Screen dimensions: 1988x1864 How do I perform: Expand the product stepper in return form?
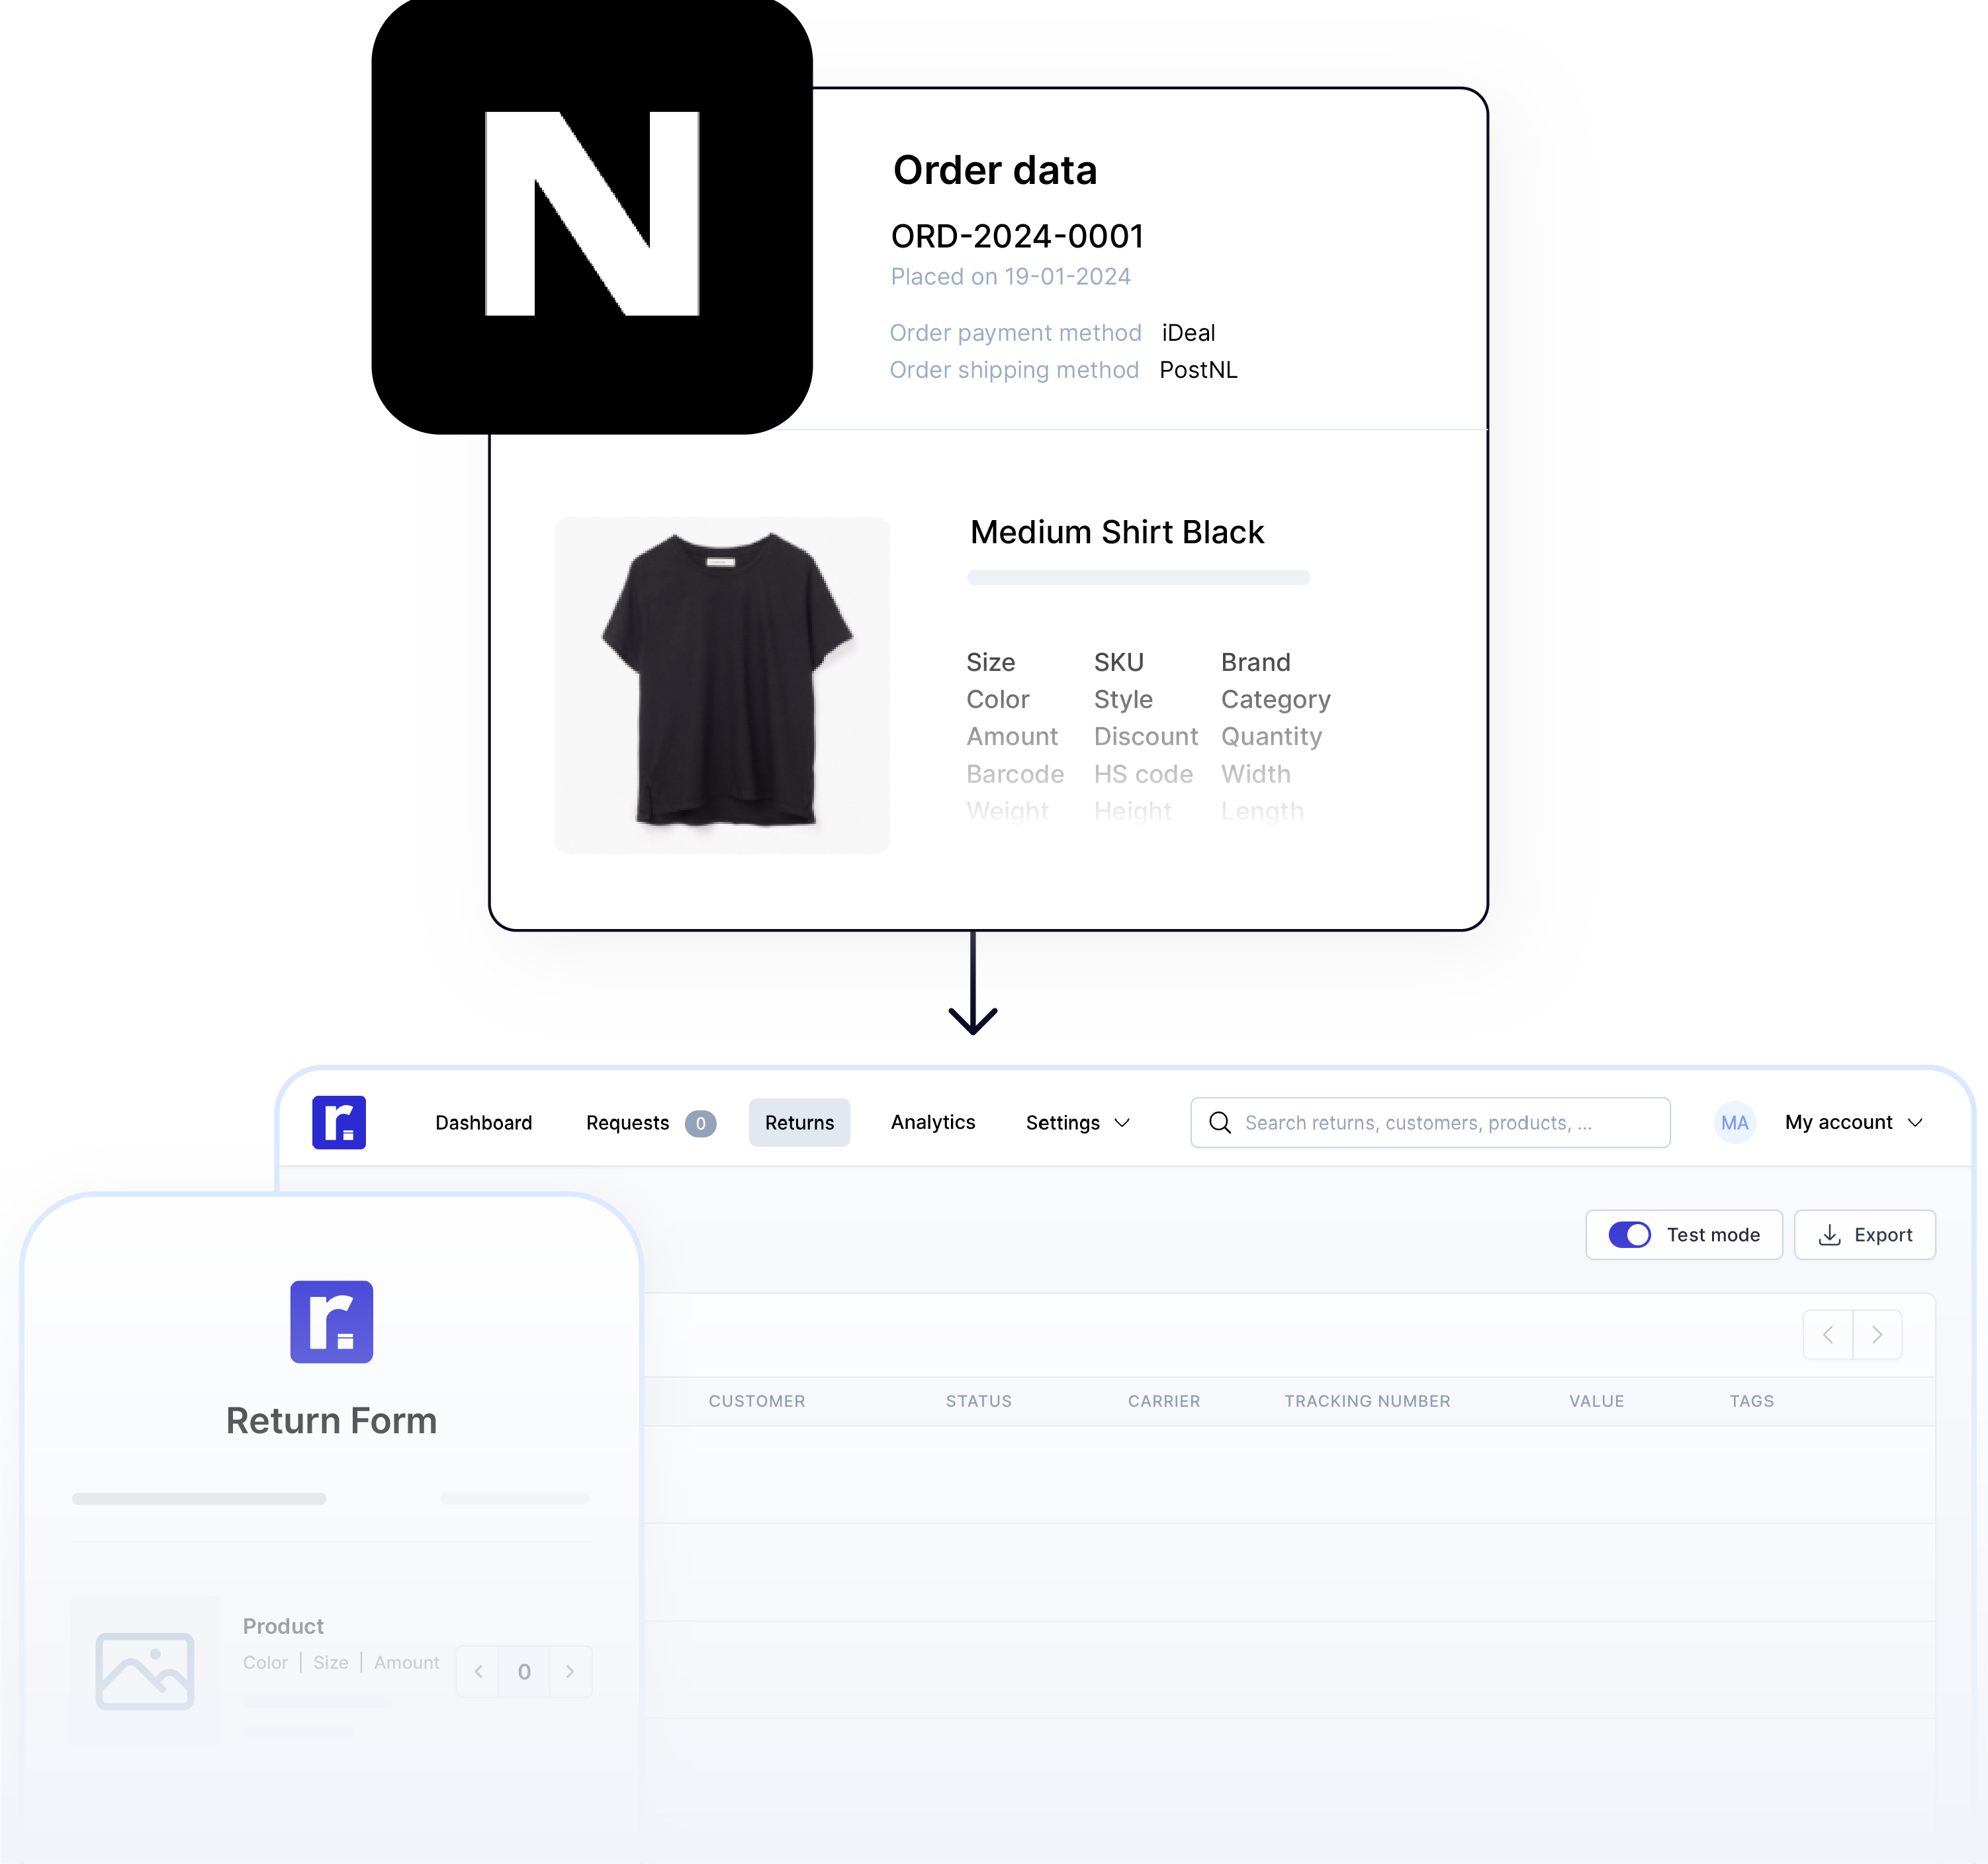click(569, 1669)
